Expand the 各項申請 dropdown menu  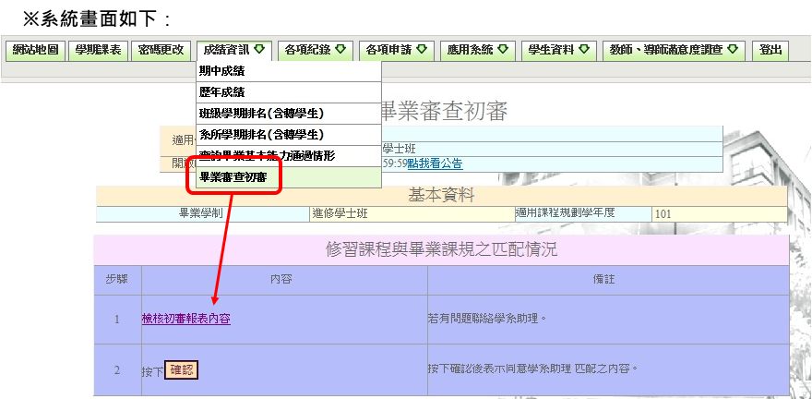(395, 51)
